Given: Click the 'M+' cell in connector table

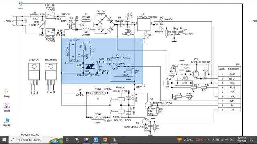Looking at the screenshot, I should [233, 101].
